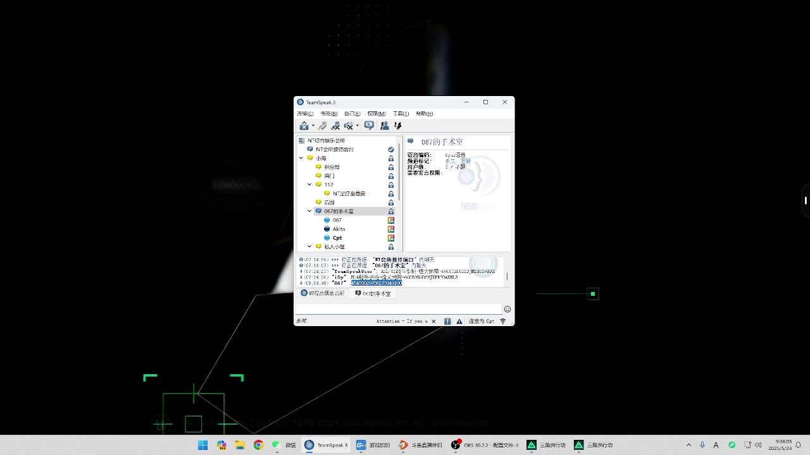Collapse the 私人小屋 channel
Viewport: 810px width, 455px height.
click(309, 246)
